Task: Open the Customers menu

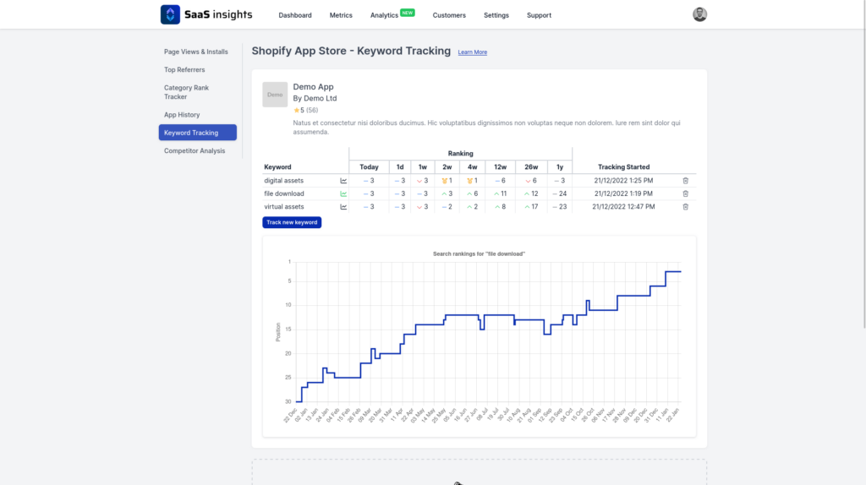Action: pyautogui.click(x=449, y=15)
